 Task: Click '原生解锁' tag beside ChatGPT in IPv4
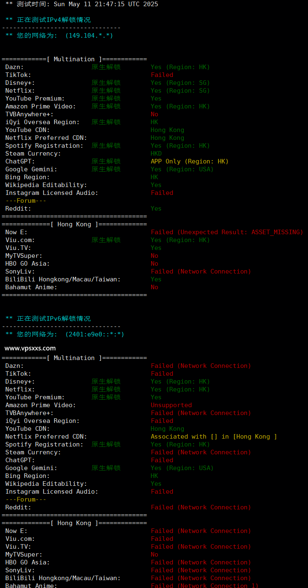[106, 161]
